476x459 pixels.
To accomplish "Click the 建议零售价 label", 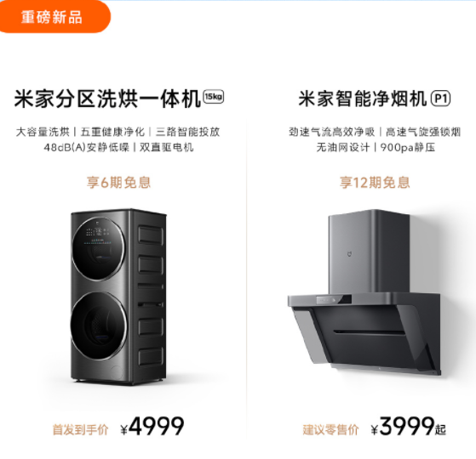I will point(330,429).
